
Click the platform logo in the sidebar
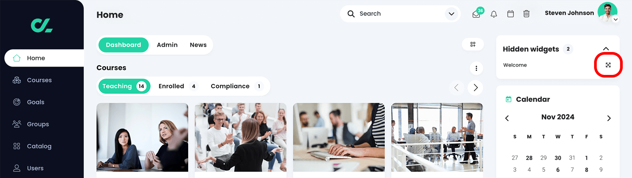coord(42,26)
